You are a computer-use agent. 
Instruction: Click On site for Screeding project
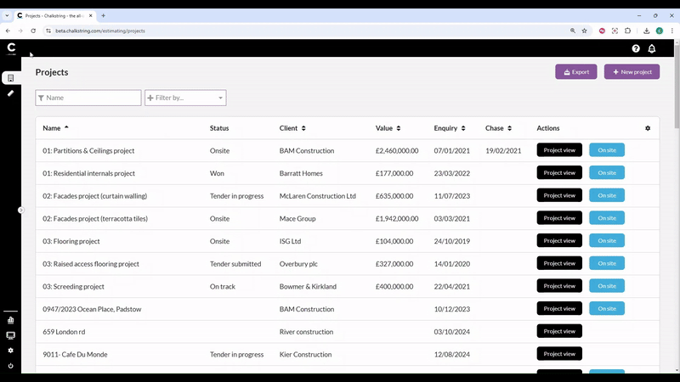coord(606,287)
